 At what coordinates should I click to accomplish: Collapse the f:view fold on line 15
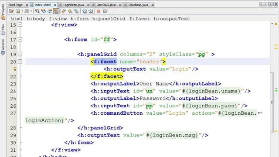pos(20,24)
